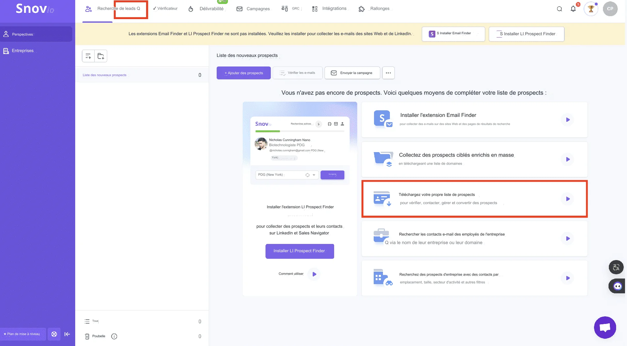Open notifications bell
The image size is (627, 346).
click(573, 9)
